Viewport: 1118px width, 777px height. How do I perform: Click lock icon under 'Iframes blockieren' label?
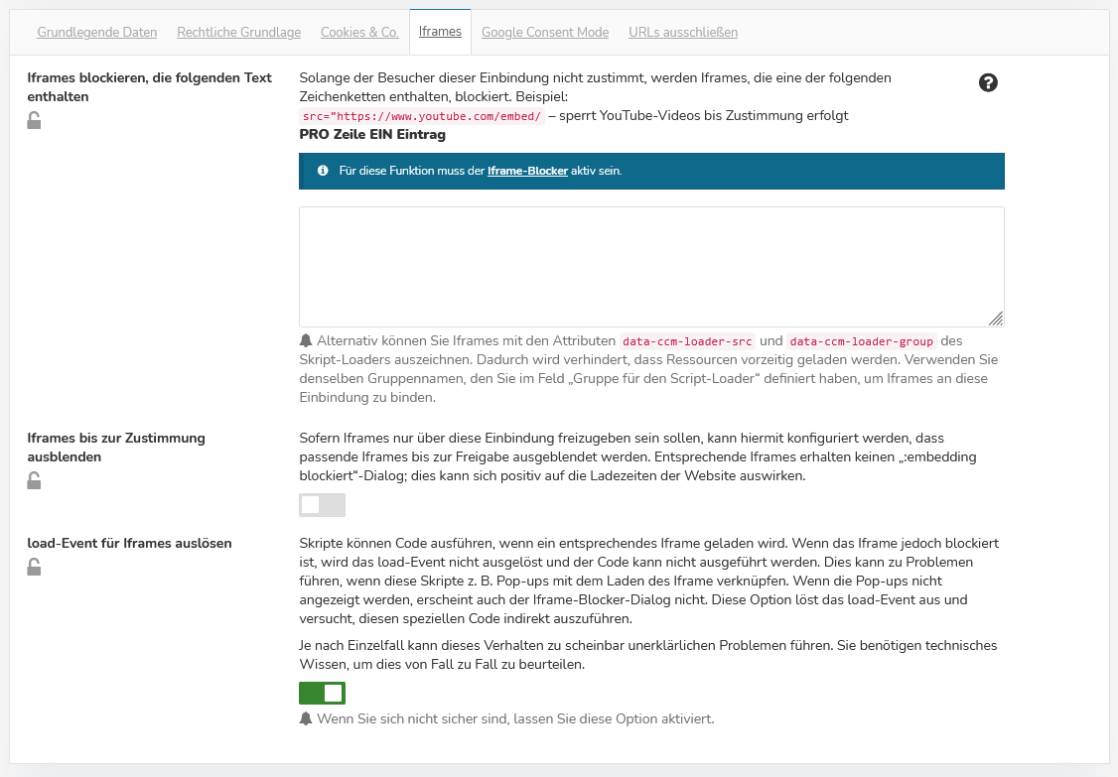(34, 121)
